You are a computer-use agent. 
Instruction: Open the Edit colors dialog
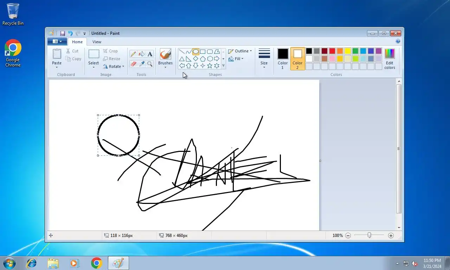pos(390,59)
